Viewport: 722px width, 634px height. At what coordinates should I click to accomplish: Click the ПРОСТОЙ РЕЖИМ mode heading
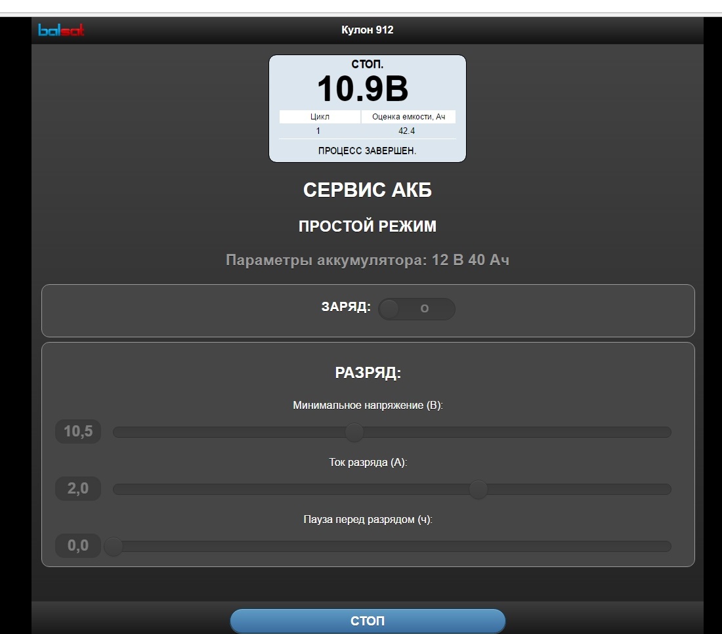(367, 226)
